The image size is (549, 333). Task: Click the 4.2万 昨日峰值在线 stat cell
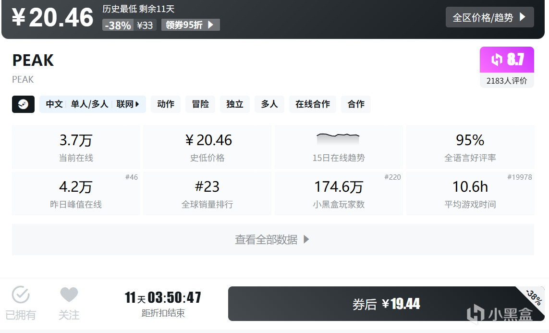[x=76, y=193]
